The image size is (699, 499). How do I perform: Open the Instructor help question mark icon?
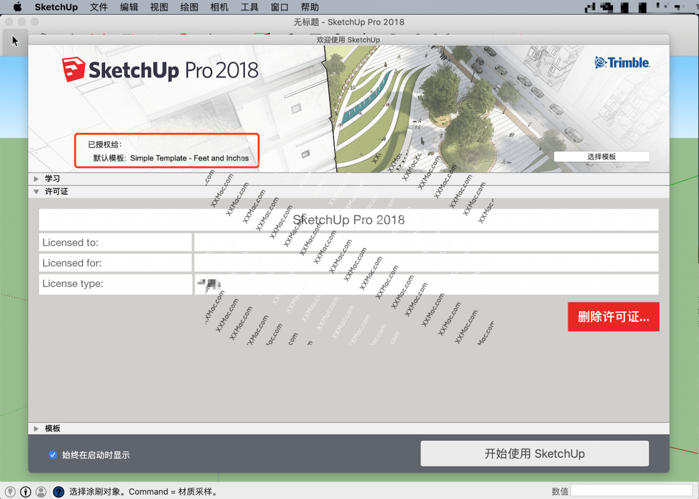coord(58,491)
